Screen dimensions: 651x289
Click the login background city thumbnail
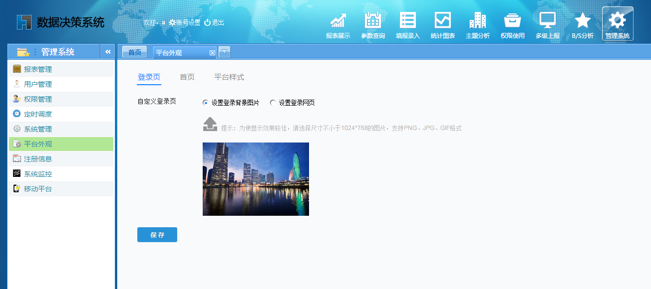click(x=256, y=179)
